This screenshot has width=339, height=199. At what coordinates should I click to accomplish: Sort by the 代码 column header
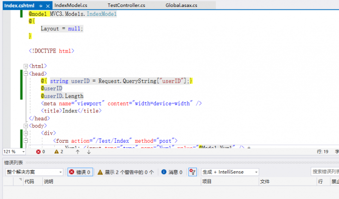pos(29,182)
